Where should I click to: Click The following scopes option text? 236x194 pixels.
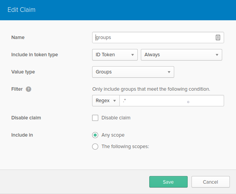[125, 146]
